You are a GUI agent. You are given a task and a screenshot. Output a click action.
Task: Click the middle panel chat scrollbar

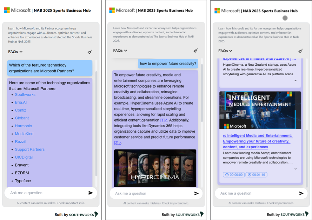202,93
